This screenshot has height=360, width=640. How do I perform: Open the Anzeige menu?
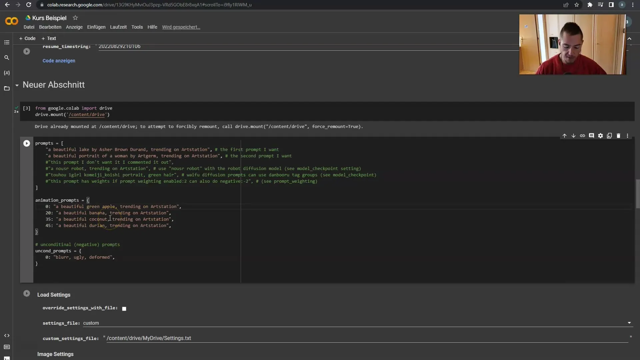[x=74, y=27]
